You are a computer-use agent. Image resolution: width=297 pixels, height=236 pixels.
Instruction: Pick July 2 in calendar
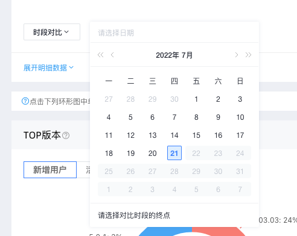pyautogui.click(x=218, y=99)
